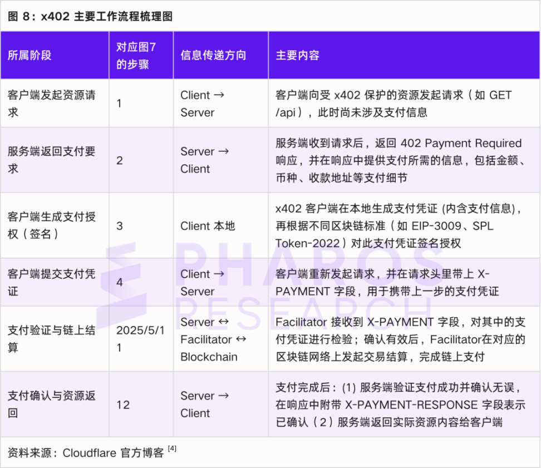Select the description mentioning EIP-3009 and SPL Token-2022
Screen dimensions: 541x468
pos(399,226)
